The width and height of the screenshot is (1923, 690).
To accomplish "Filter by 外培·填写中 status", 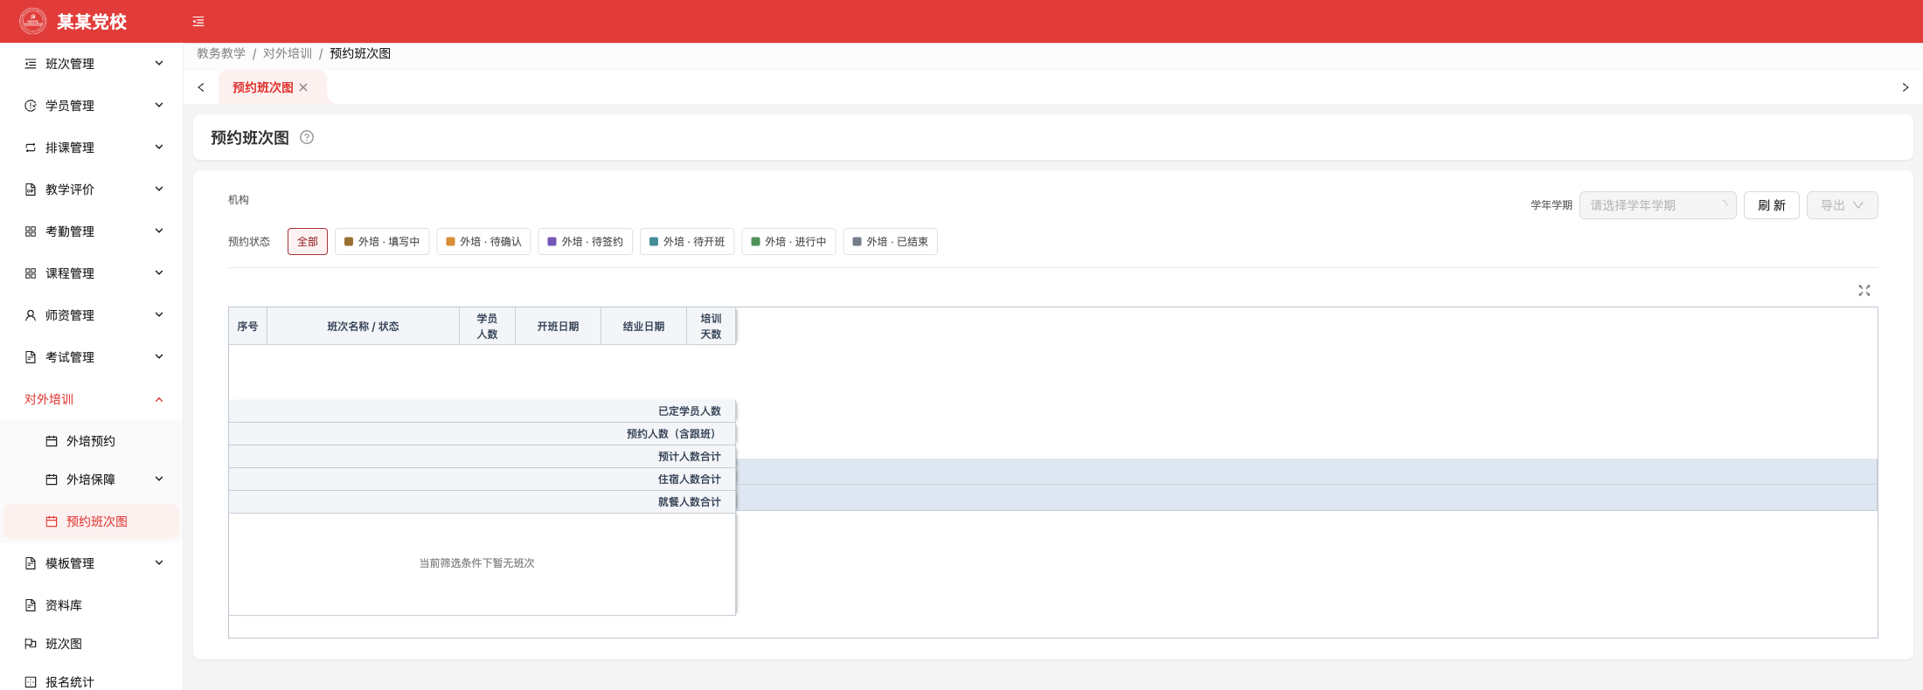I will pyautogui.click(x=382, y=242).
